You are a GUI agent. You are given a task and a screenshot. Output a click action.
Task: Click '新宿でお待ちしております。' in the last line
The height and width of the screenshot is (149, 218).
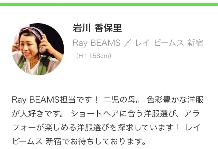coord(96,141)
